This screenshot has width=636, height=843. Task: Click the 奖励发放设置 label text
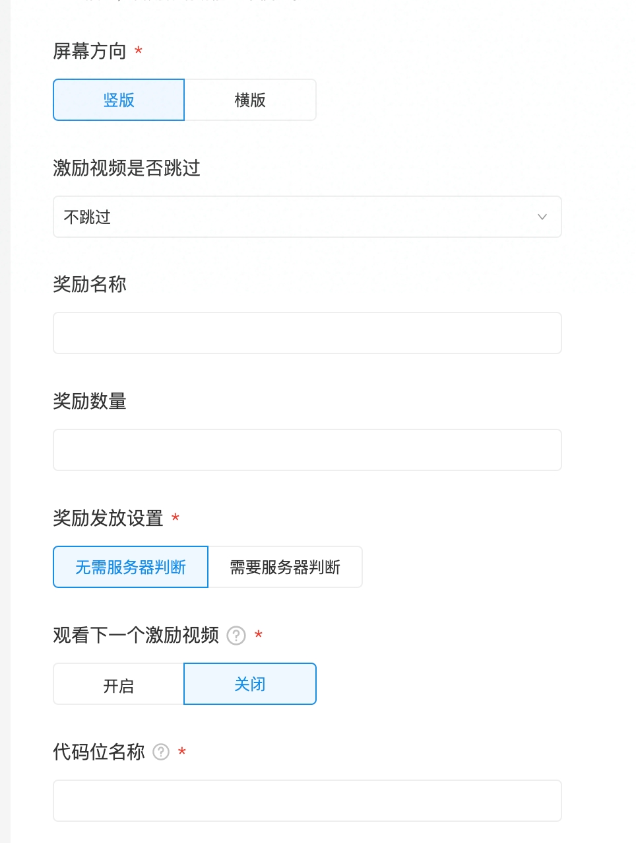tap(108, 518)
